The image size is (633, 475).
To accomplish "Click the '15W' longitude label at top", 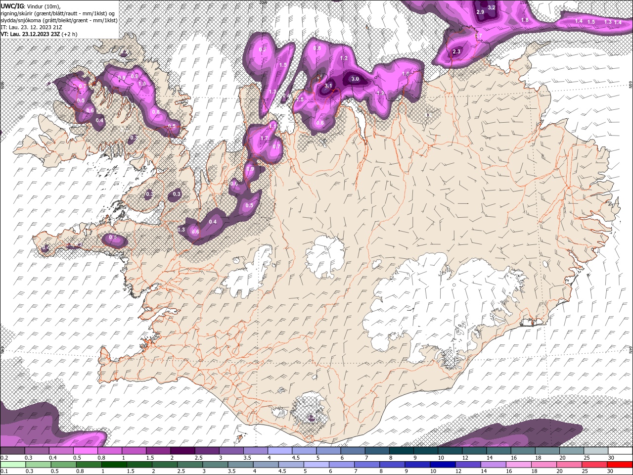I will (x=524, y=2).
